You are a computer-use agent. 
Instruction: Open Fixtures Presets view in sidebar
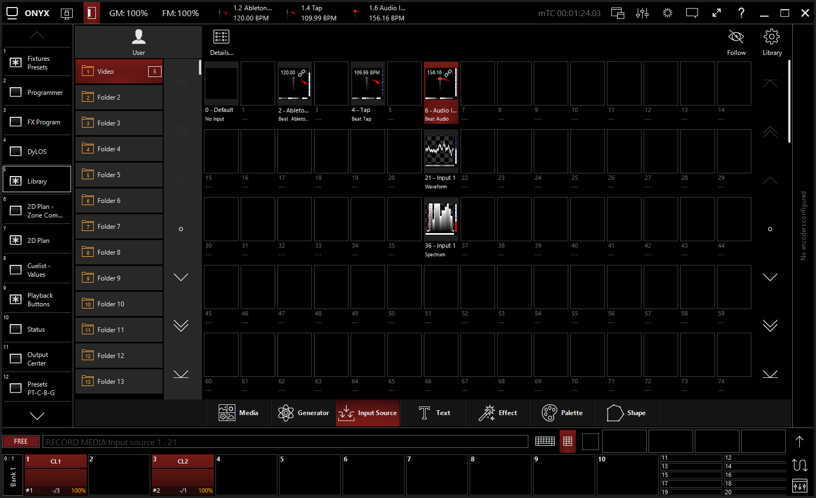tap(37, 63)
